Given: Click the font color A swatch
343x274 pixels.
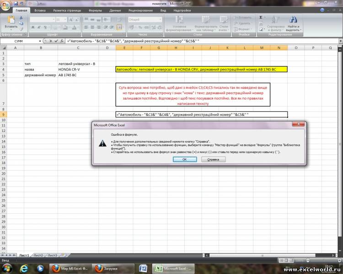Looking at the screenshot, I should pyautogui.click(x=75, y=27).
